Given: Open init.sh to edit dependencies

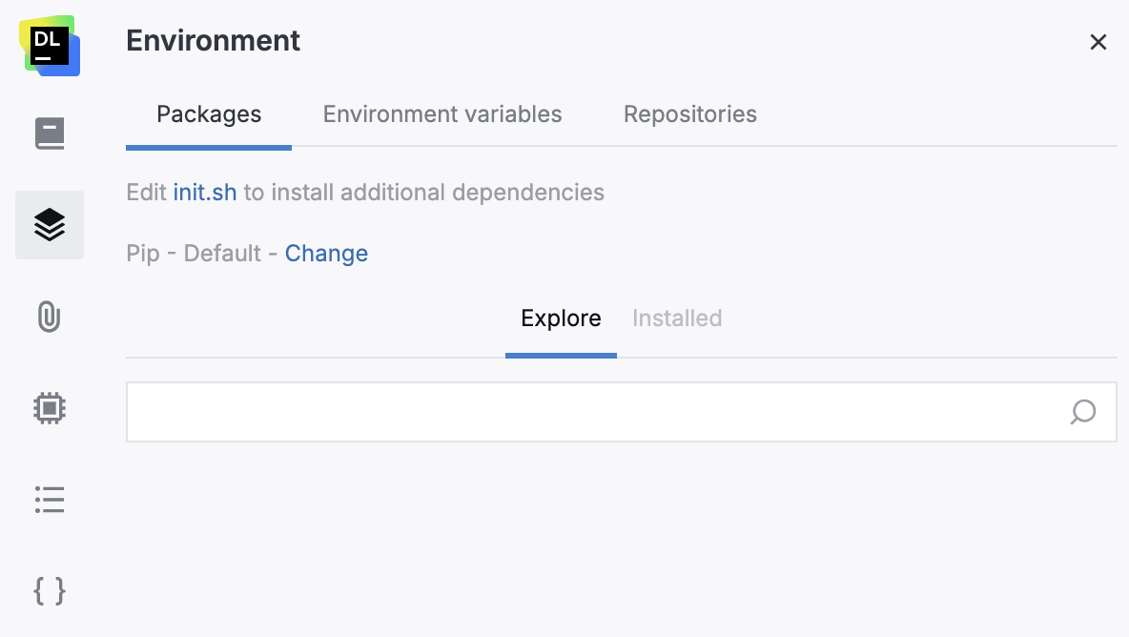Looking at the screenshot, I should pos(204,192).
